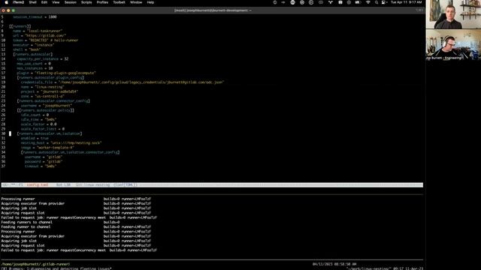Click the shell = "bash" line
Viewport: 481px width, 270px height.
point(27,49)
